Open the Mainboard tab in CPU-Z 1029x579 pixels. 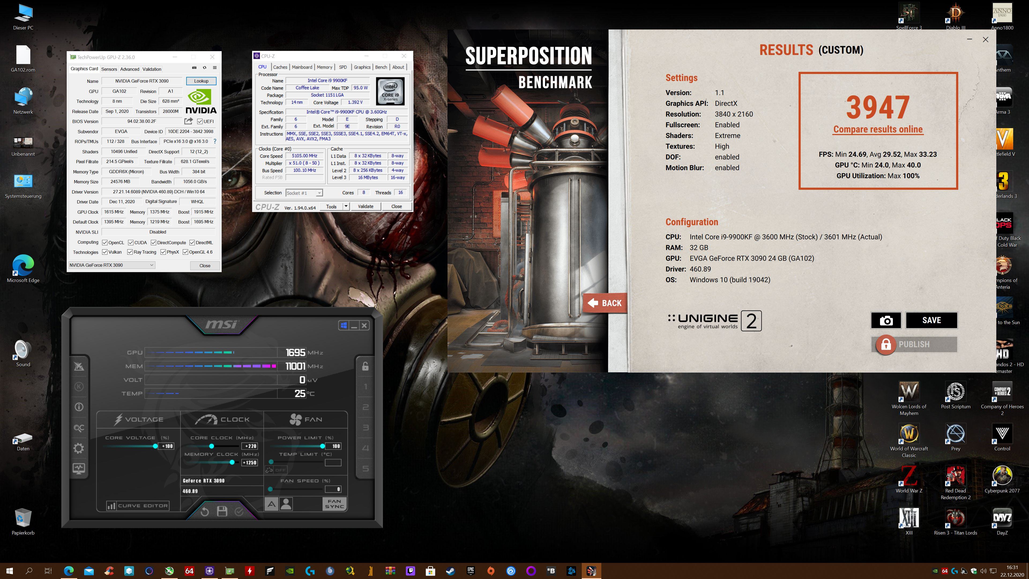tap(302, 67)
